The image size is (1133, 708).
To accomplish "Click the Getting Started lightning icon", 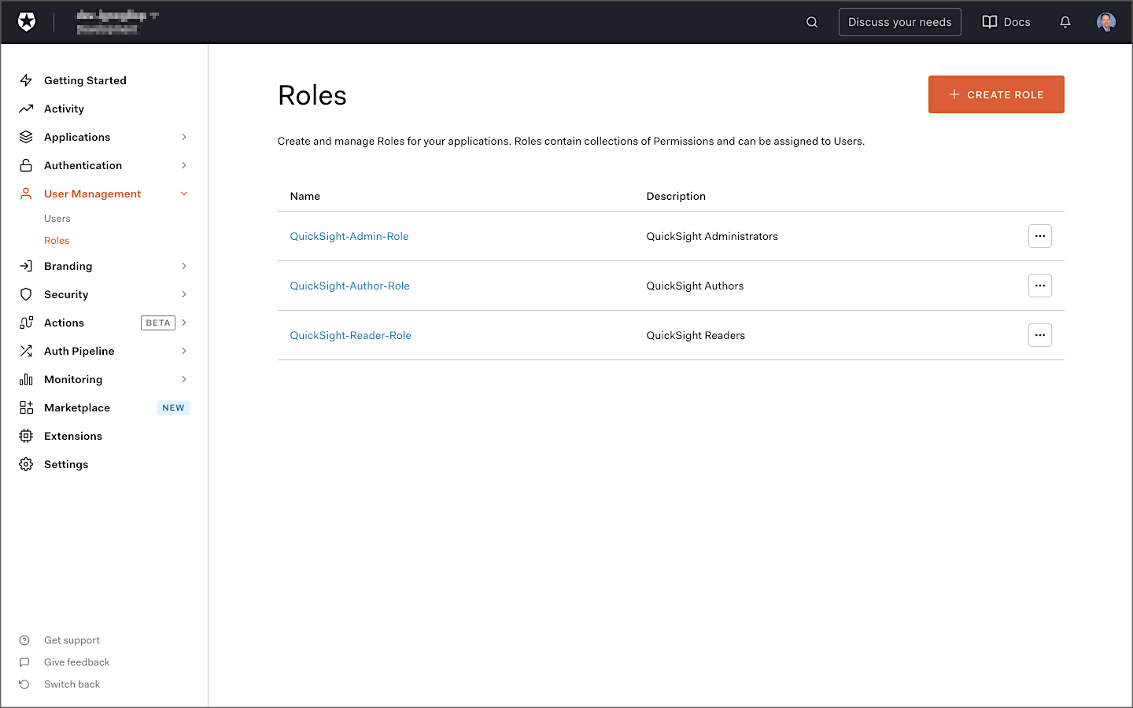I will pyautogui.click(x=25, y=79).
